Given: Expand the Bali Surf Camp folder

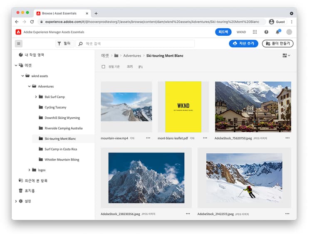Looking at the screenshot, I should coord(36,97).
